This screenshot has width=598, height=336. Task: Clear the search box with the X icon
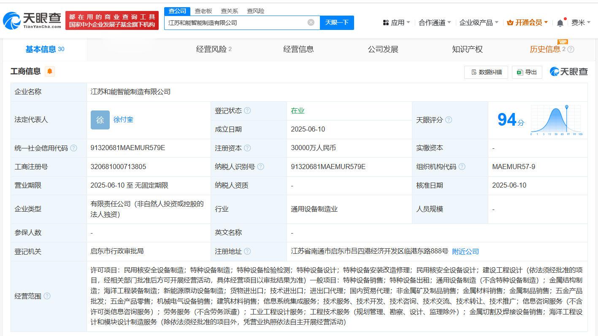pos(311,22)
